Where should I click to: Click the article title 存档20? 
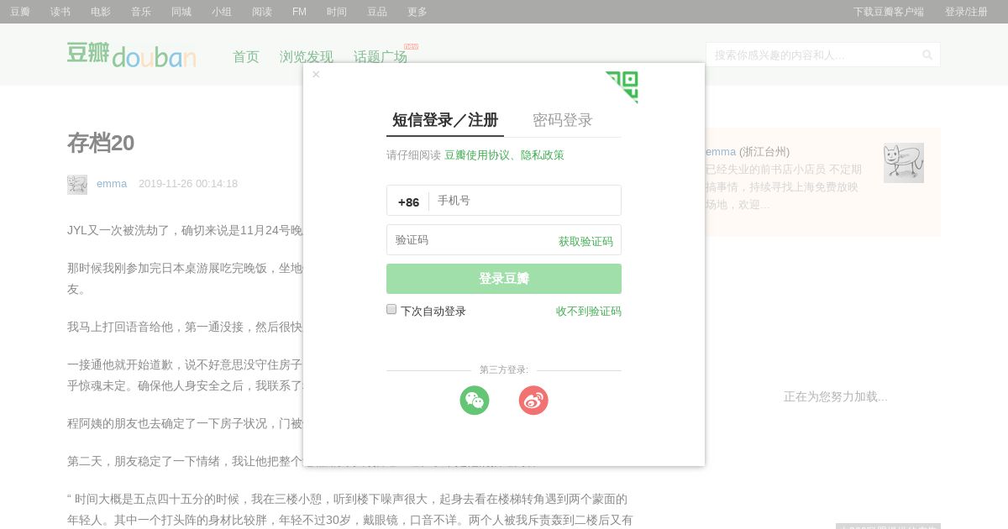click(101, 144)
